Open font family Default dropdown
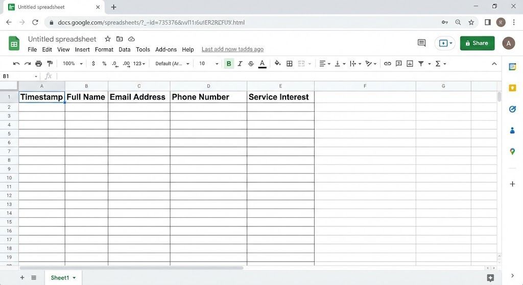Screen dimensions: 523x285 click(x=172, y=64)
